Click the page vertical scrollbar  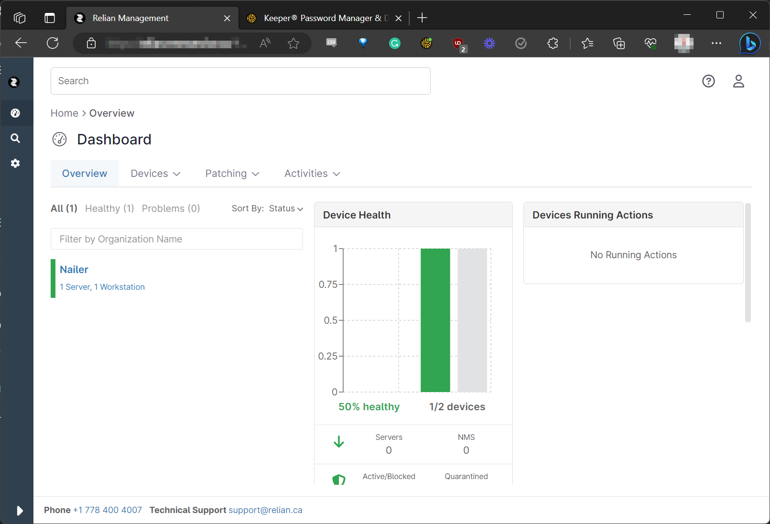tap(748, 263)
